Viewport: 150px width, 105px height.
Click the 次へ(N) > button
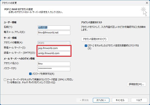pos(101,100)
